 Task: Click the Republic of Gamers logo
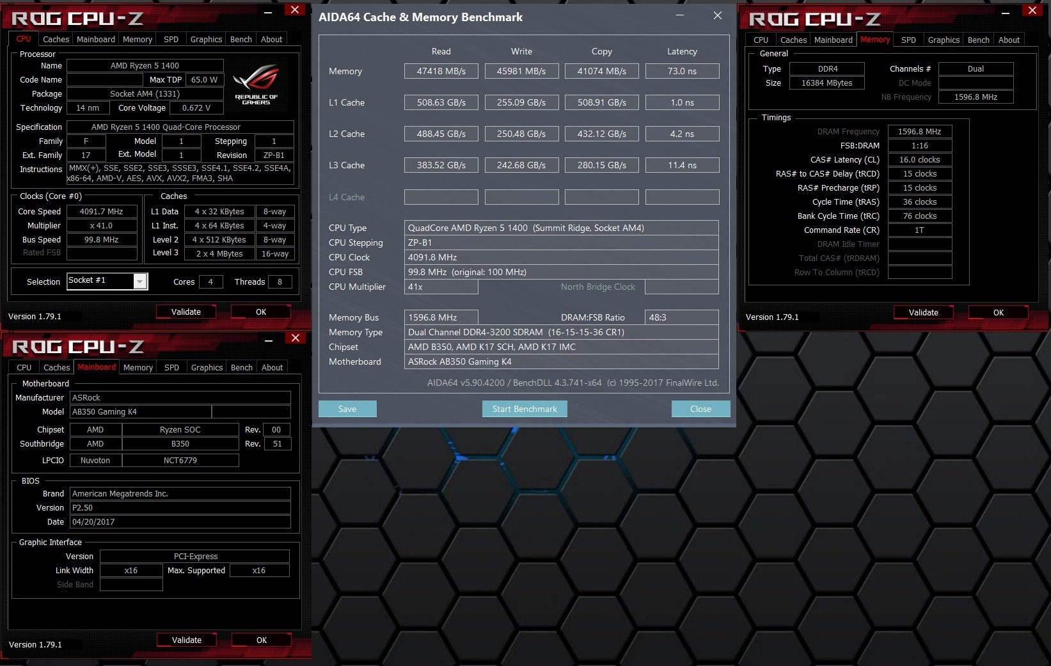pos(256,83)
